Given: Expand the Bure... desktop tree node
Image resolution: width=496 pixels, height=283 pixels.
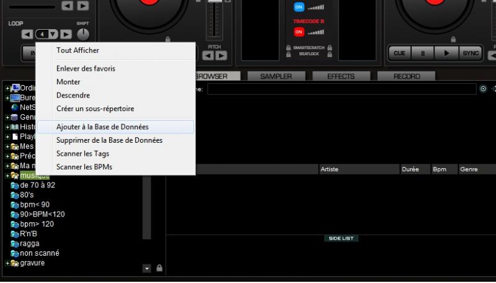Looking at the screenshot, I should 7,98.
